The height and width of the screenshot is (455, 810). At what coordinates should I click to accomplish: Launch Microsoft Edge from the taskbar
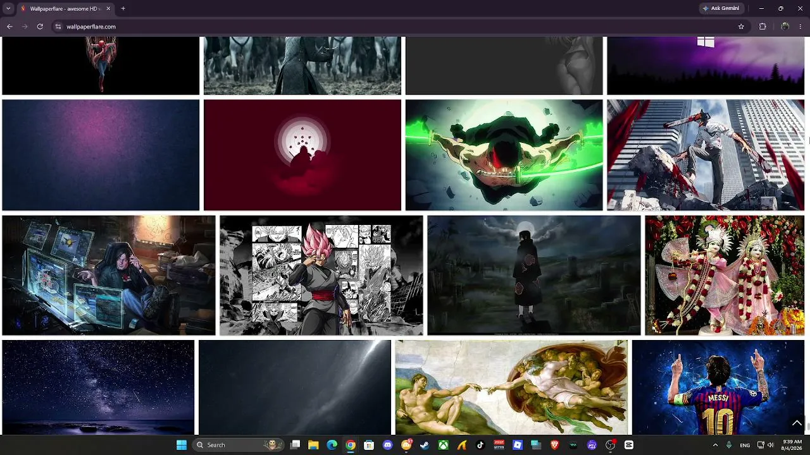(x=332, y=445)
